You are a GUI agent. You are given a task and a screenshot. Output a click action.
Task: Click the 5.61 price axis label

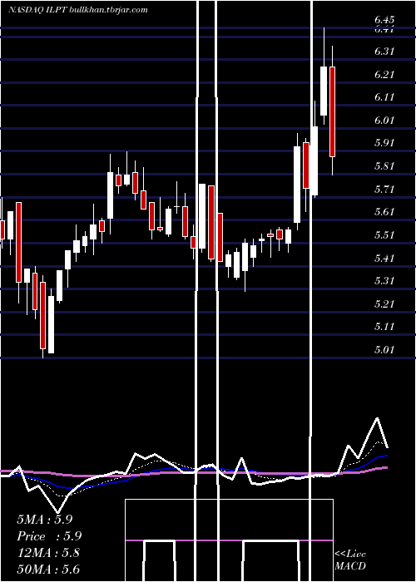384,211
